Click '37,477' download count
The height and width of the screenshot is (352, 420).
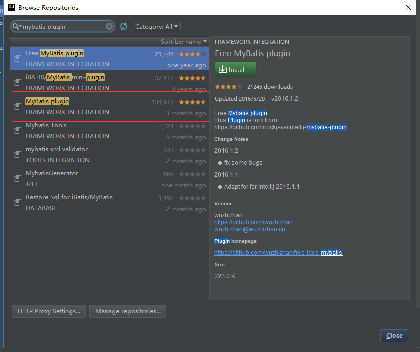[164, 78]
